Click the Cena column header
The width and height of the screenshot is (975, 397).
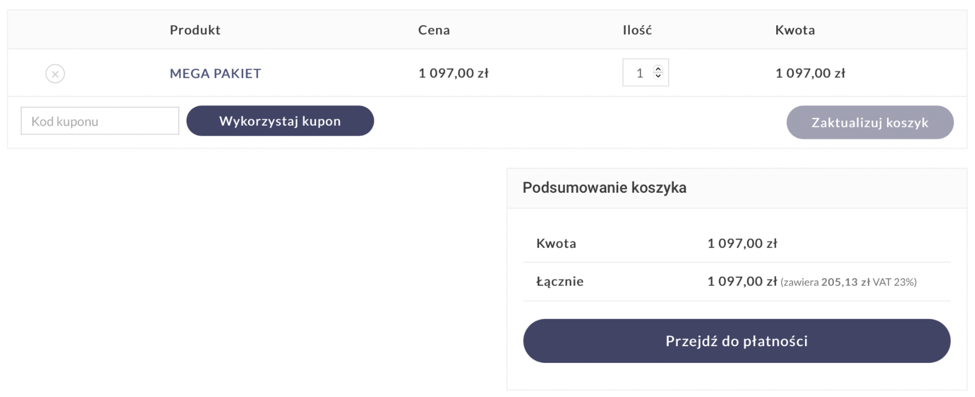point(433,30)
